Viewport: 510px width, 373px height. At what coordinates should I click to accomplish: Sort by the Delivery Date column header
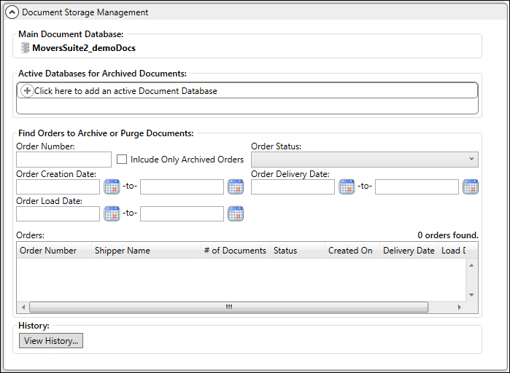pyautogui.click(x=409, y=251)
